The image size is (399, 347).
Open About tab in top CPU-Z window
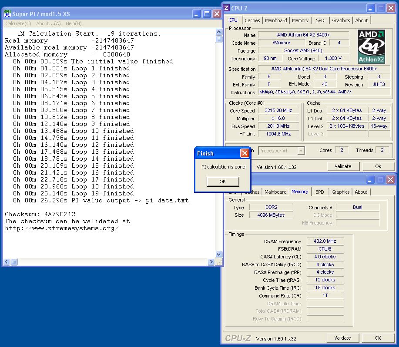point(361,20)
